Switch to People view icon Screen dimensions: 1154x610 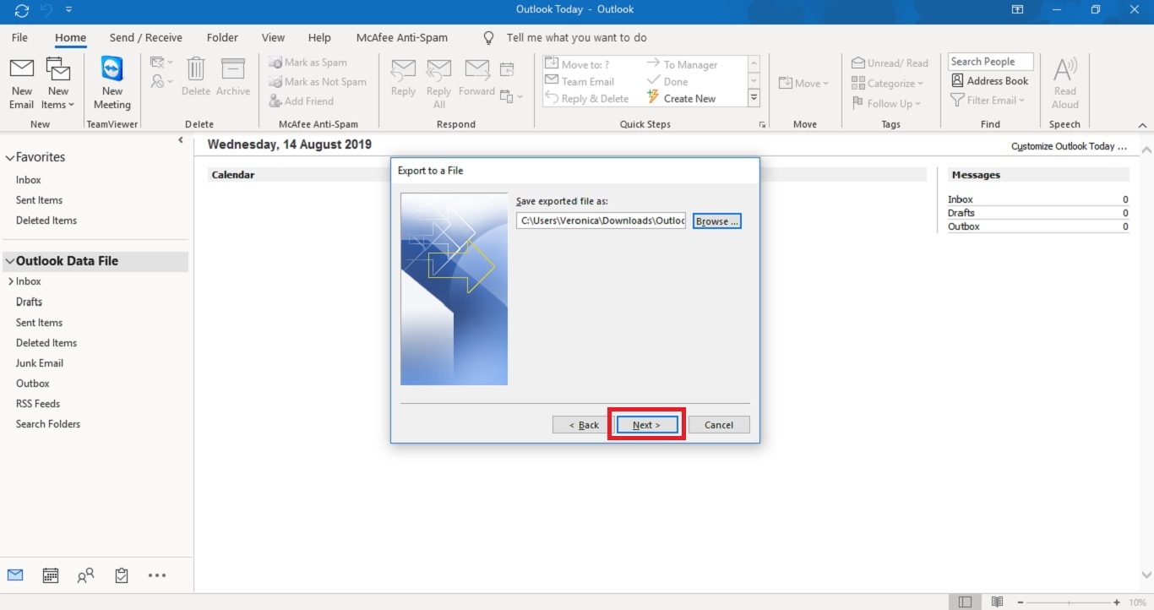(85, 575)
